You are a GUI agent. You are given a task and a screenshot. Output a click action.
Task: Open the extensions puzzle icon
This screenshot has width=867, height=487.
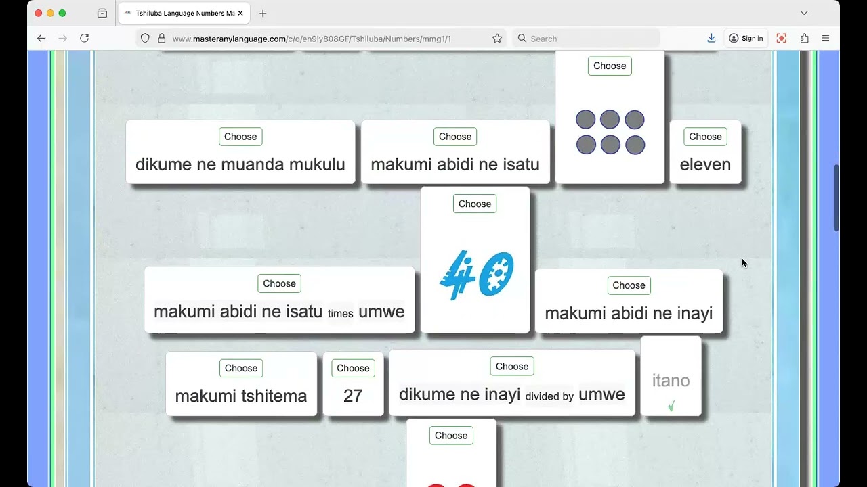click(x=804, y=39)
